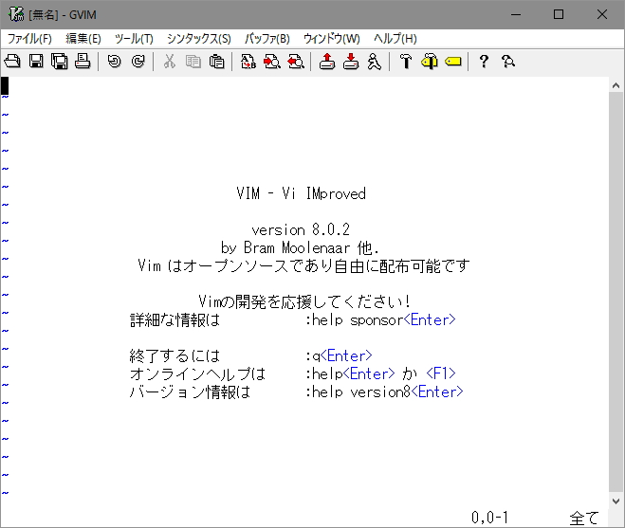625x528 pixels.
Task: Click the ':q<Enter>' text
Action: point(339,355)
